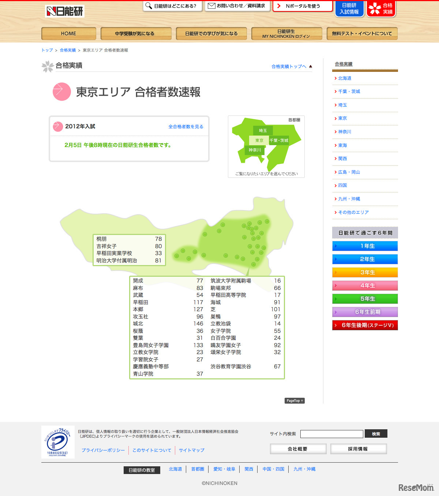Collapse using the triangle beside 合格実績トップへ
The height and width of the screenshot is (496, 439).
[311, 66]
